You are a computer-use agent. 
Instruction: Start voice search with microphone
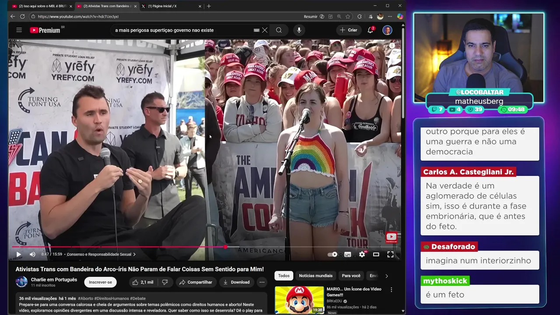pos(299,30)
